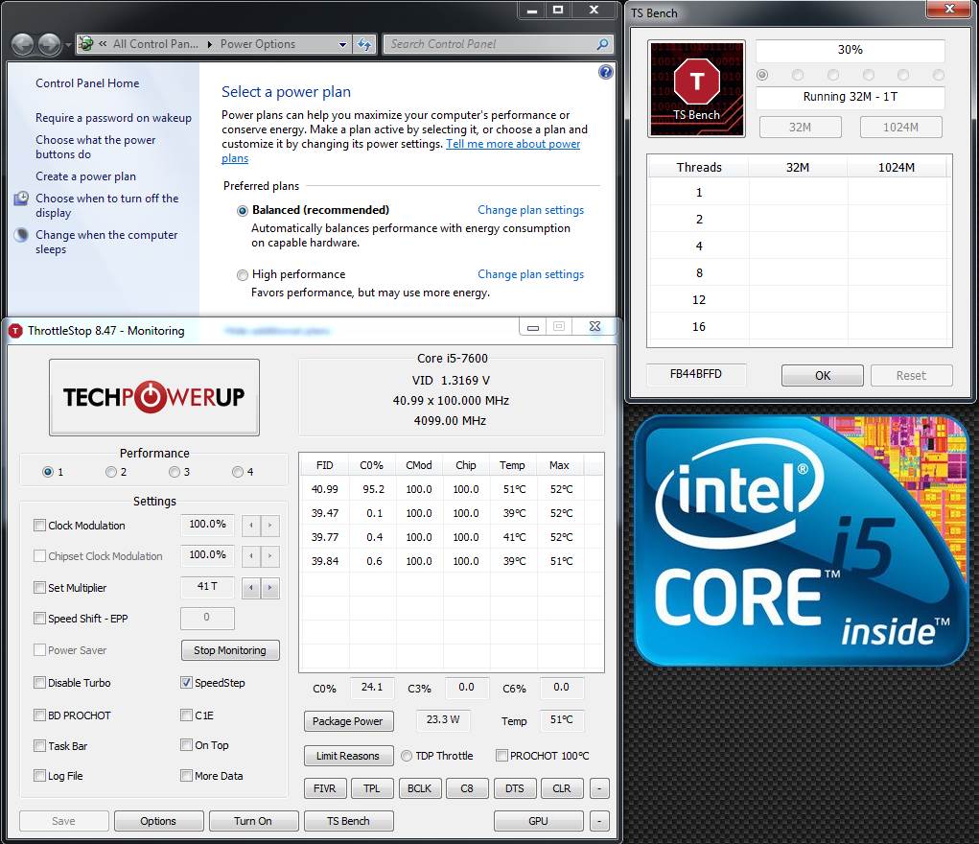Click the minus button next to CLR

599,788
